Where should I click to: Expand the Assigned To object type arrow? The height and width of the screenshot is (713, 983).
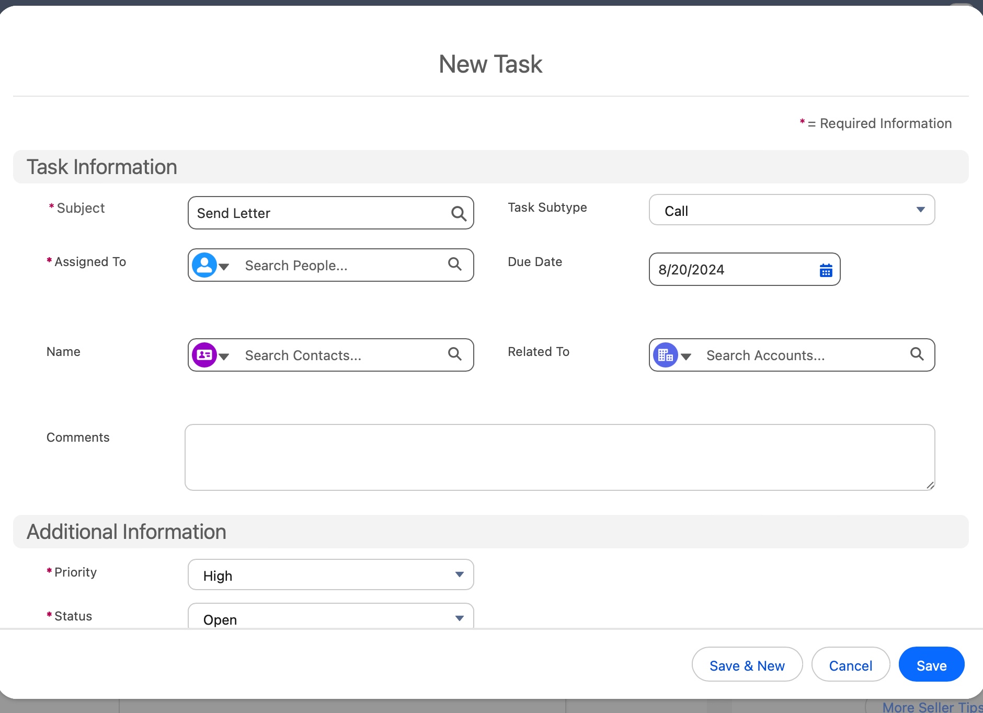point(224,267)
